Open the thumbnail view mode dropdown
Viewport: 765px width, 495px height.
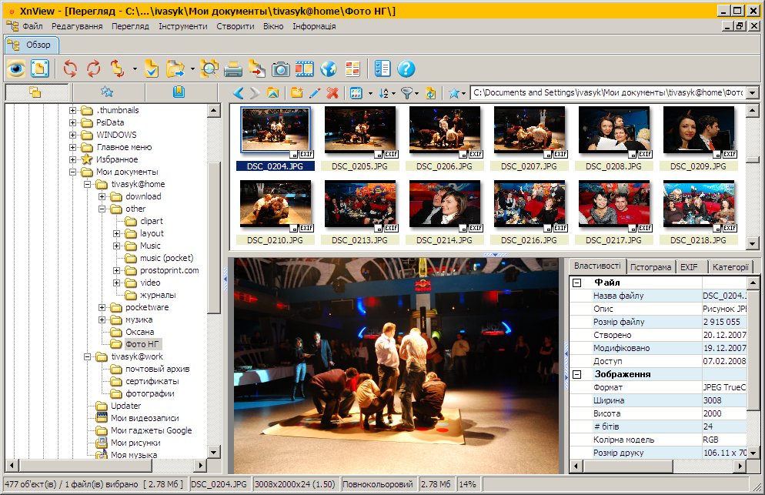[370, 92]
